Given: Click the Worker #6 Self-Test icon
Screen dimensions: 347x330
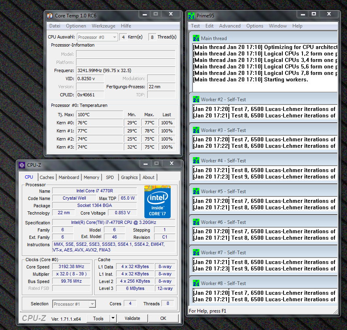Looking at the screenshot, I should (x=196, y=222).
